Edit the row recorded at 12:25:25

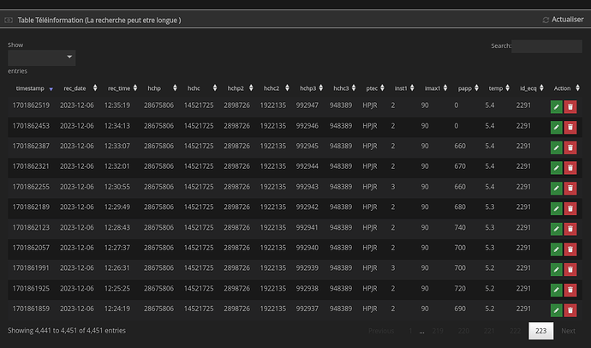[557, 290]
